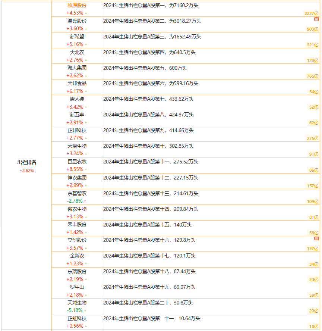The image size is (322, 331).
Task: Open the 温氏股份 stock link
Action: 77,21
